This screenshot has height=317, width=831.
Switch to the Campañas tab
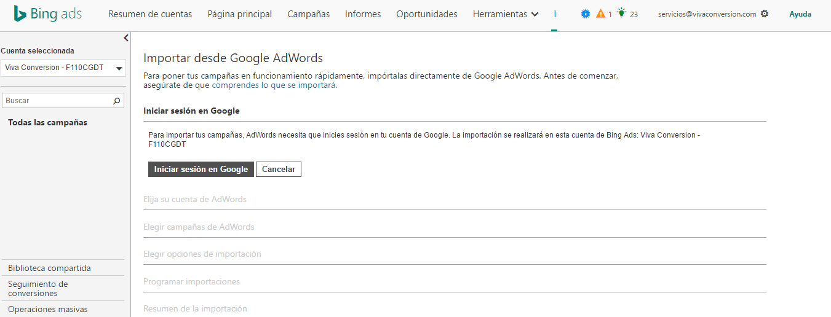pos(308,14)
